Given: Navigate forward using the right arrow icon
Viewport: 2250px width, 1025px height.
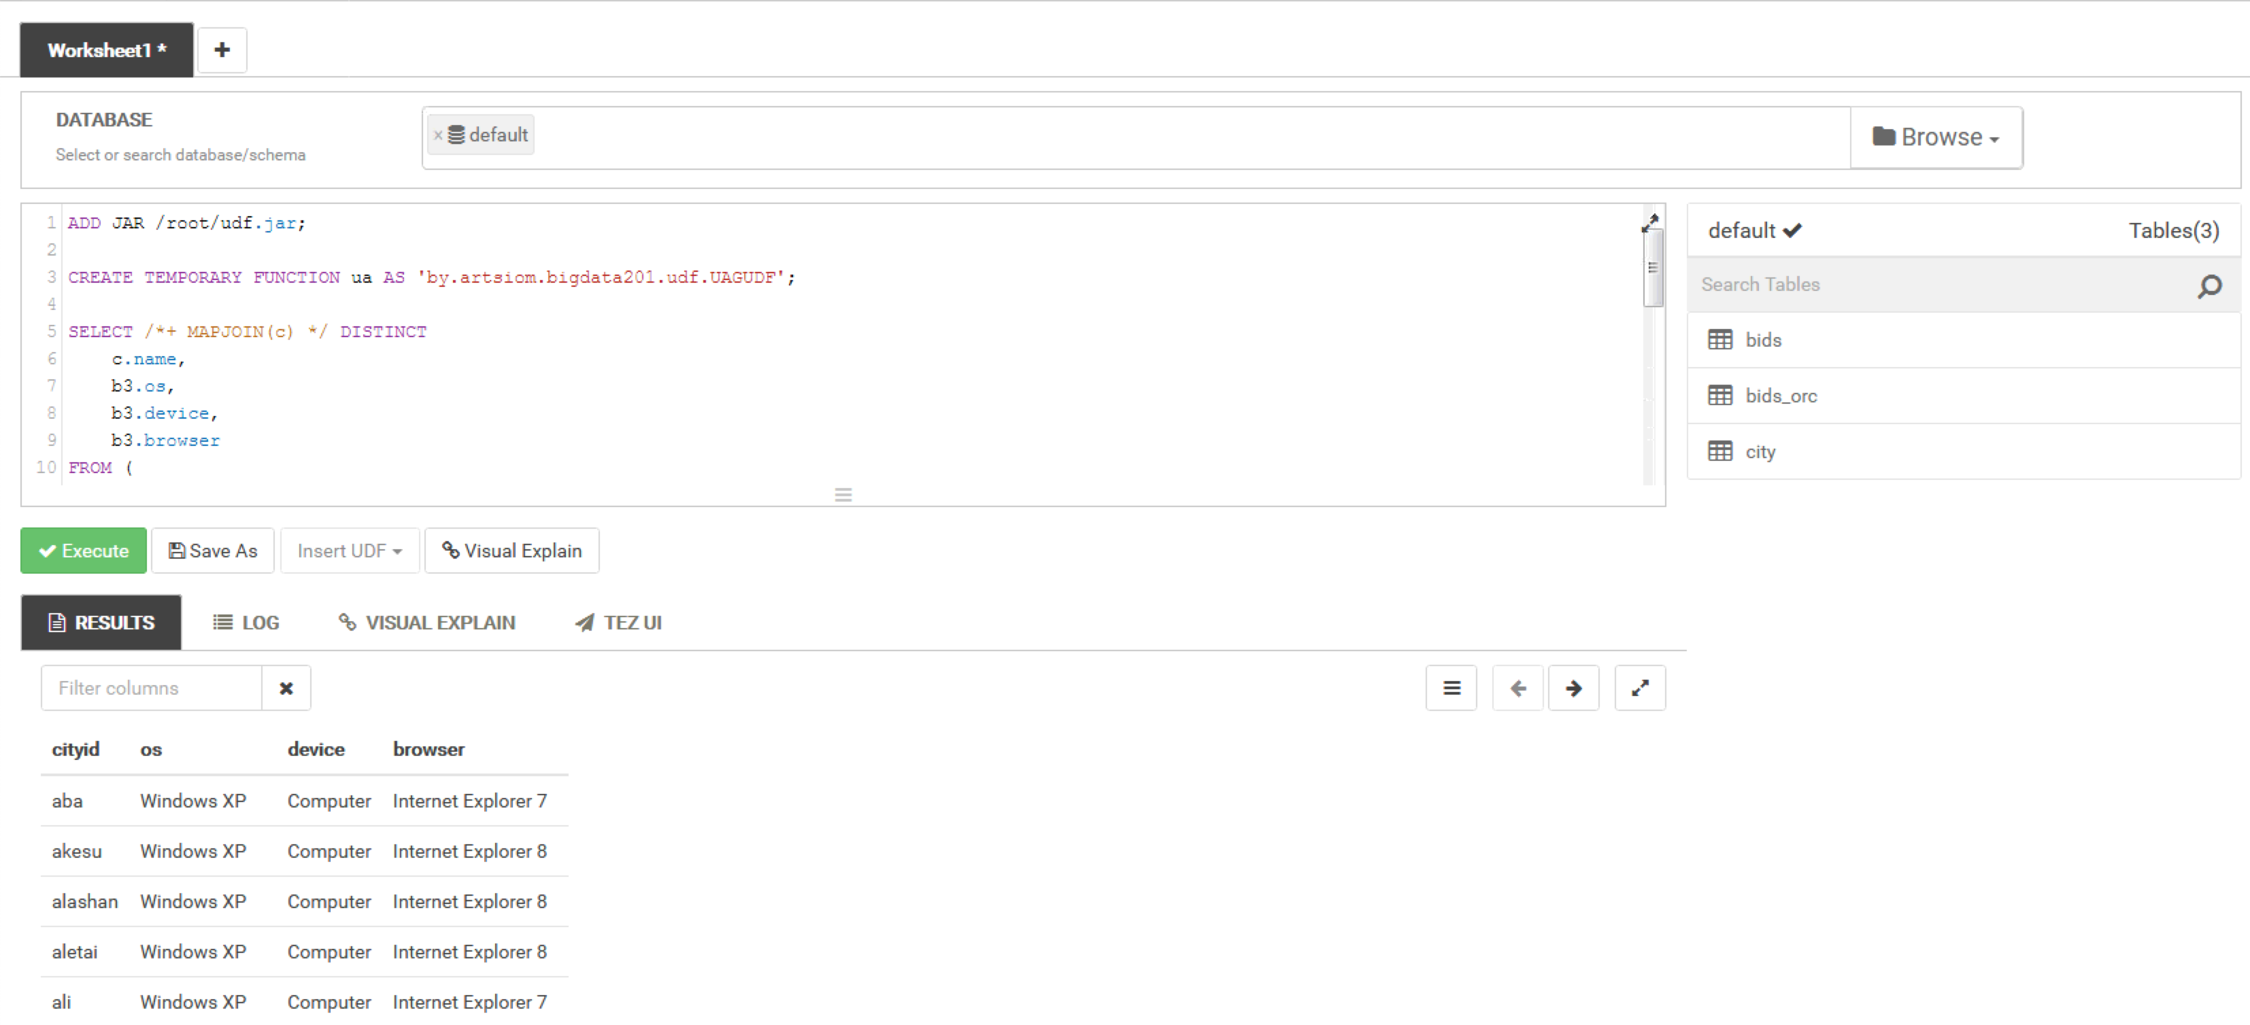Looking at the screenshot, I should [x=1575, y=688].
